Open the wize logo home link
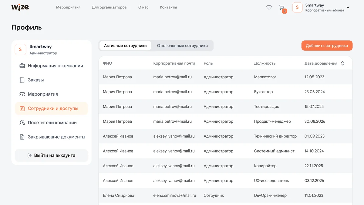Viewport: 364px width, 205px height. (20, 7)
